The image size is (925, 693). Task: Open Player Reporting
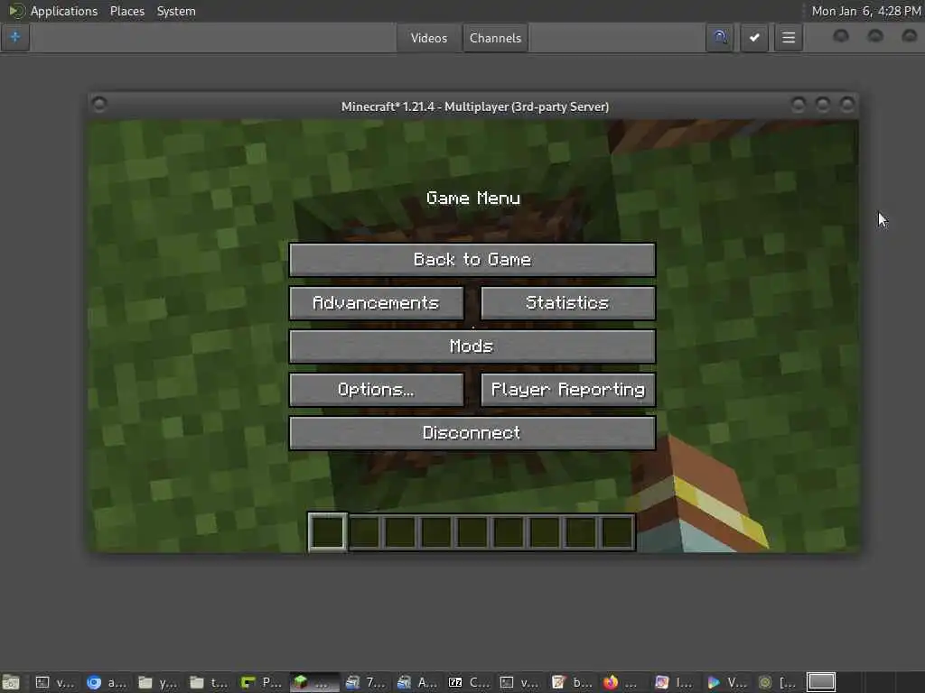coord(567,390)
